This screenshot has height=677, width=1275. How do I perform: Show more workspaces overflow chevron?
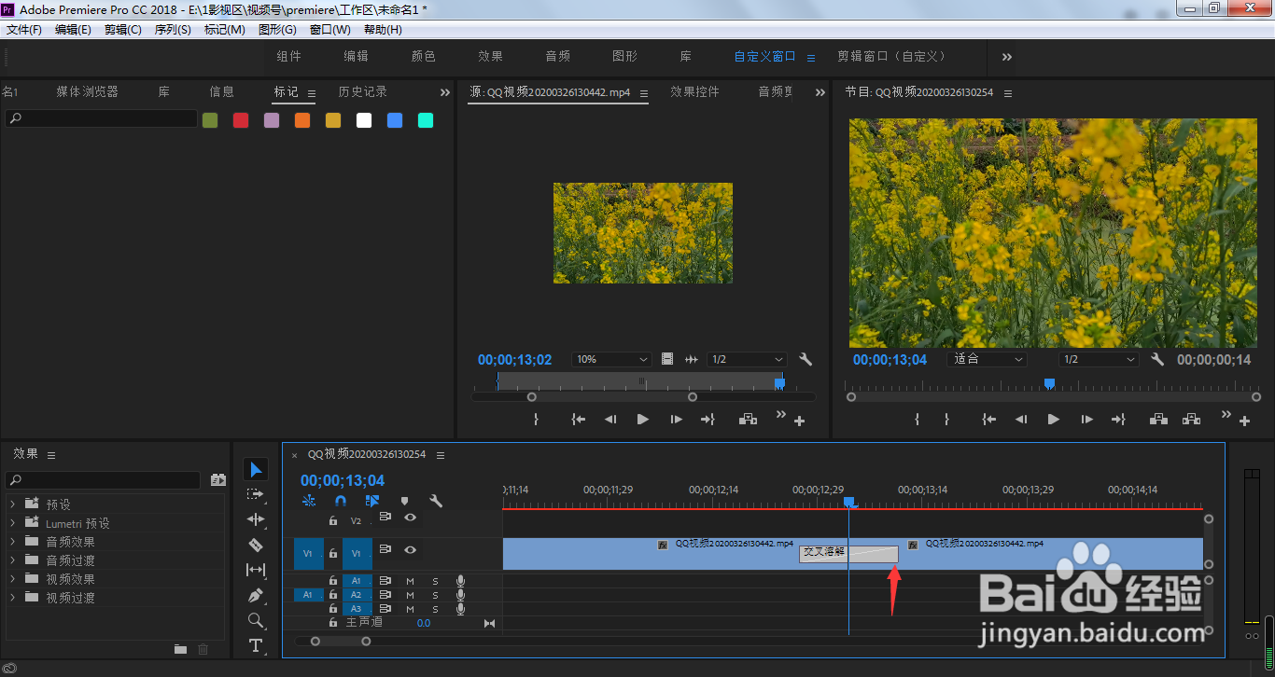1007,57
